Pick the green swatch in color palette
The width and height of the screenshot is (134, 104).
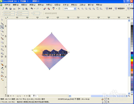coord(132,58)
